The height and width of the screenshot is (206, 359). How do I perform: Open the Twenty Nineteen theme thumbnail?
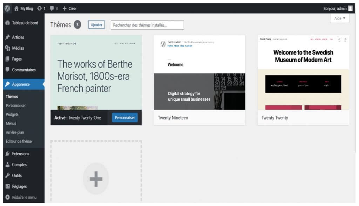point(199,72)
